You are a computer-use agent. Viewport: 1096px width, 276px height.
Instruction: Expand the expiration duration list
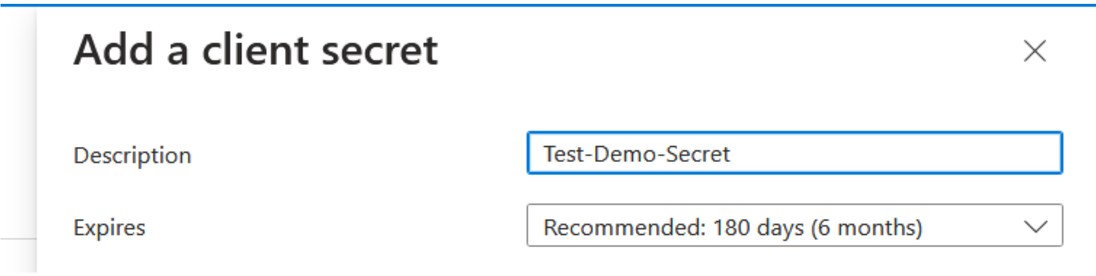[x=794, y=226]
